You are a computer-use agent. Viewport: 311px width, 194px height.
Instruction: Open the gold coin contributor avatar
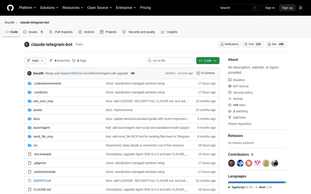(266, 163)
